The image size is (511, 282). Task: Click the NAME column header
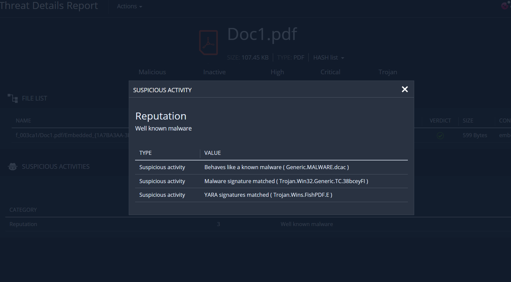[23, 121]
